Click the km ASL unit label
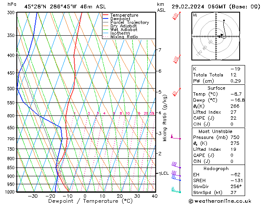 (161, 7)
